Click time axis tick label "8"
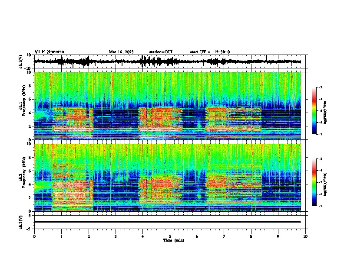The width and height of the screenshot is (344, 265). pyautogui.click(x=251, y=236)
